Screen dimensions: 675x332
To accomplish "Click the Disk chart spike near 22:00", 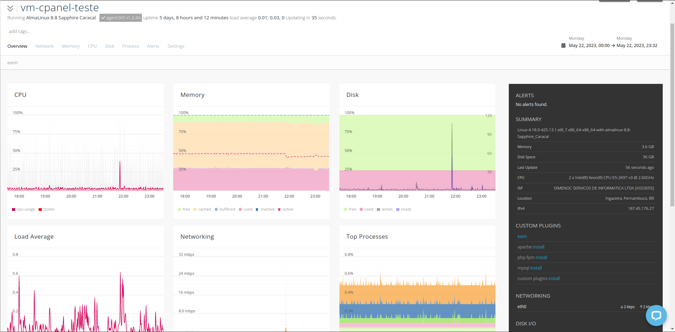I will point(452,156).
